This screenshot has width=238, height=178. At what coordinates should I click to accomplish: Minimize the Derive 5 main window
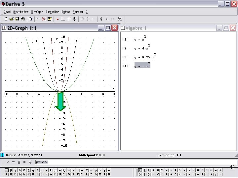(x=221, y=4)
